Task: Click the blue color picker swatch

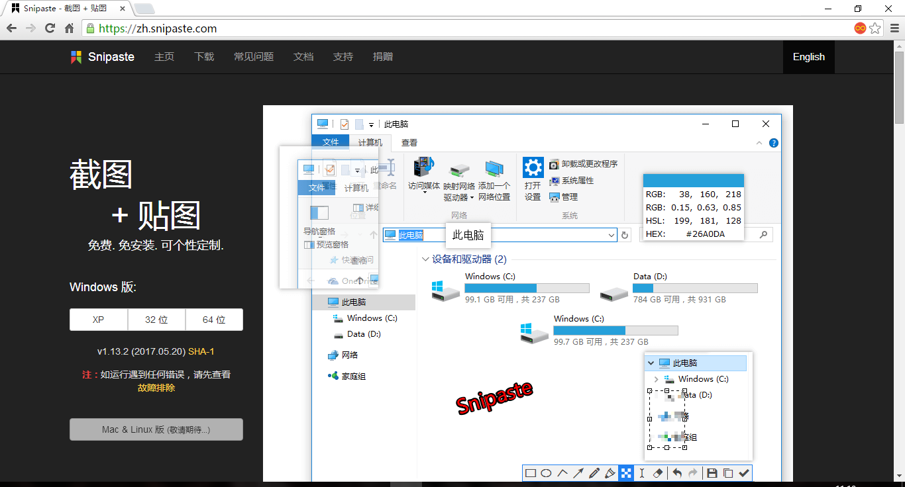Action: coord(694,181)
